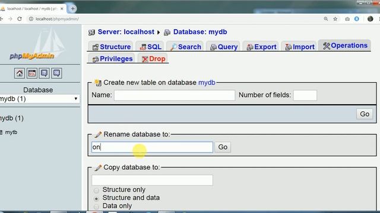
Task: Select the Data only radio button
Action: (96, 206)
